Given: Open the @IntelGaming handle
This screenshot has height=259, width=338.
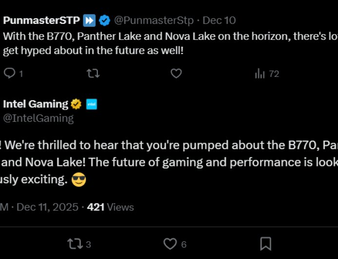Looking at the screenshot, I should 38,118.
